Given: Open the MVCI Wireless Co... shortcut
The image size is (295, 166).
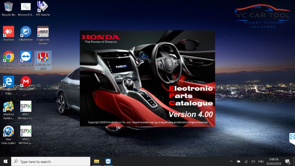Looking at the screenshot, I should [25, 107].
